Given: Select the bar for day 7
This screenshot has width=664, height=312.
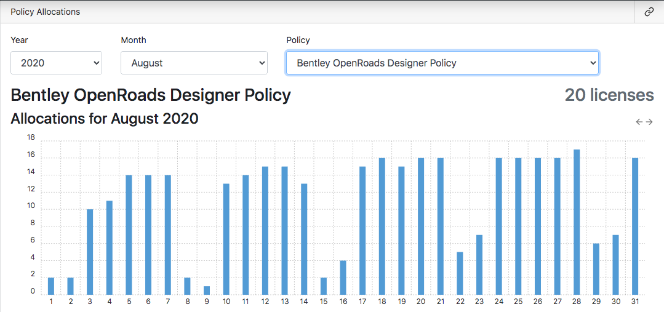Looking at the screenshot, I should (x=168, y=235).
